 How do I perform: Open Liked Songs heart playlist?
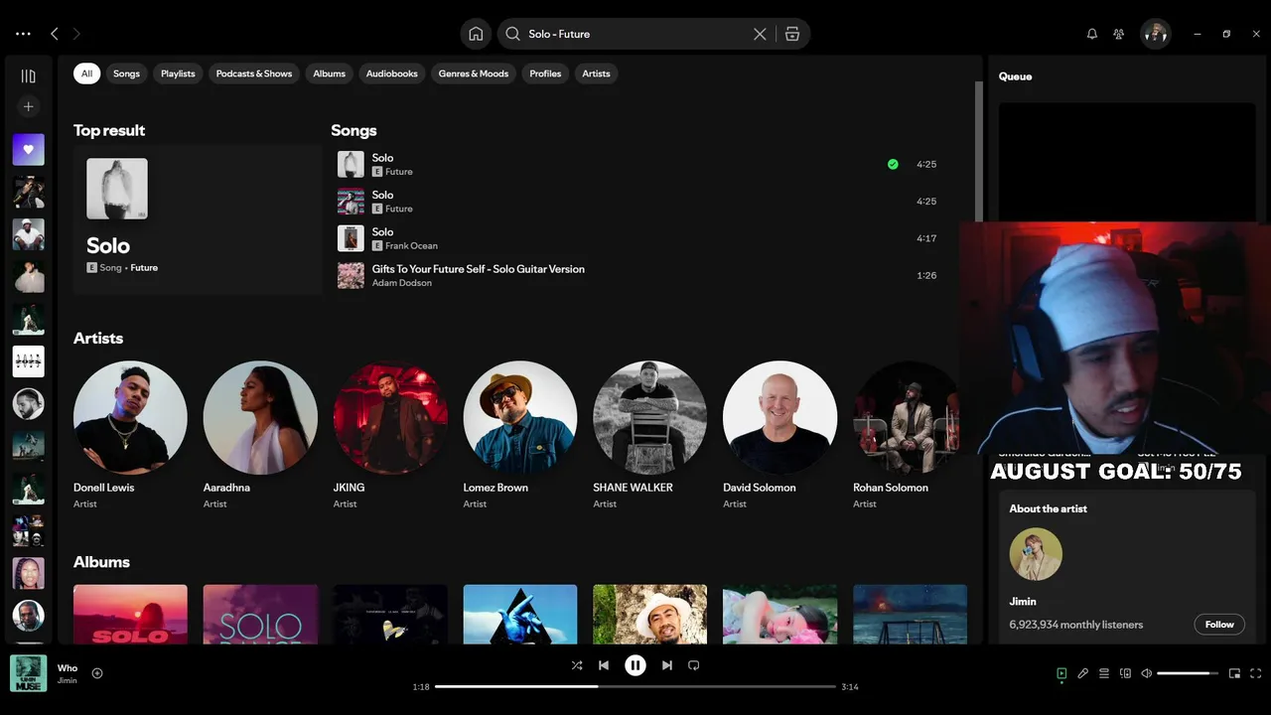click(x=29, y=150)
